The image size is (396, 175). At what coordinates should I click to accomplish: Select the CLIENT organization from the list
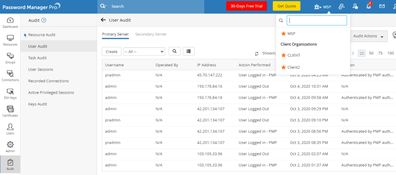pyautogui.click(x=294, y=55)
